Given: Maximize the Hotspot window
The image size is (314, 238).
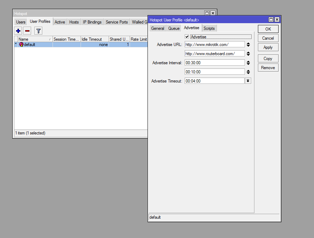Looking at the screenshot, I should (x=207, y=13).
